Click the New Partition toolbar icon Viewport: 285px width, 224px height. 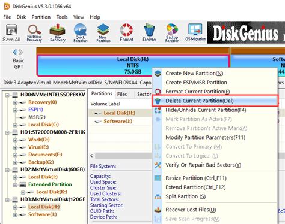point(103,32)
